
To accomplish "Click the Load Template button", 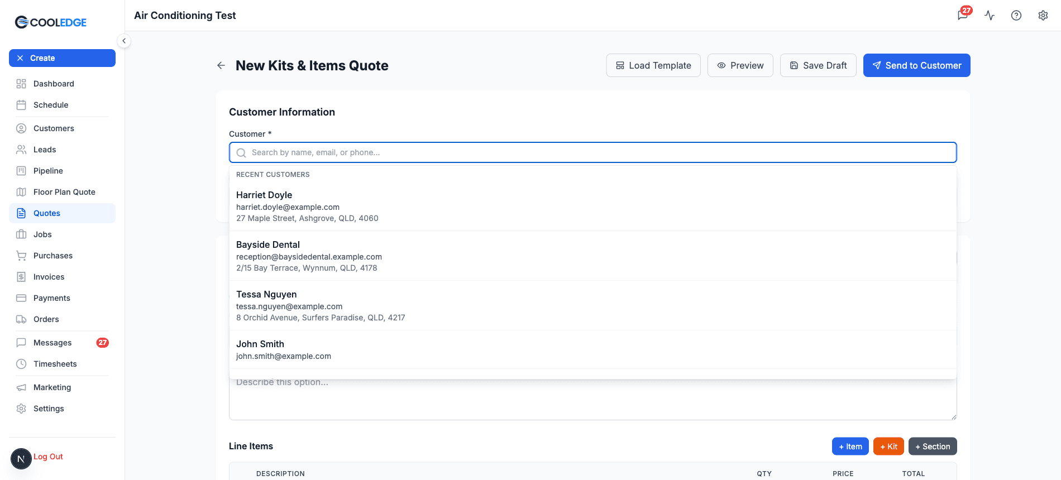I will (653, 65).
